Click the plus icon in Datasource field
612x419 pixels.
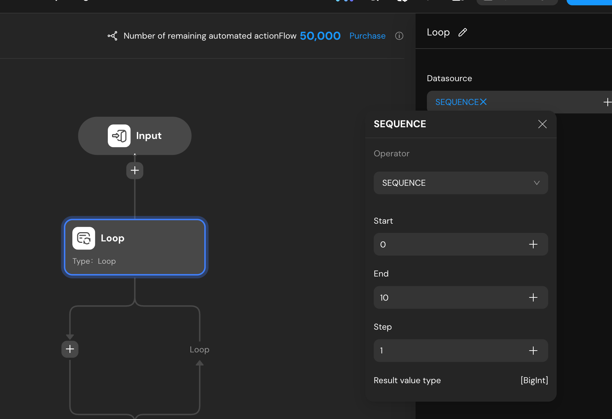point(607,102)
